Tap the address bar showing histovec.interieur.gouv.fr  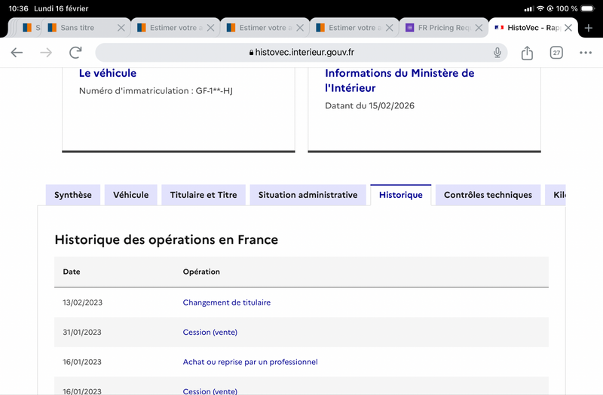click(x=301, y=53)
